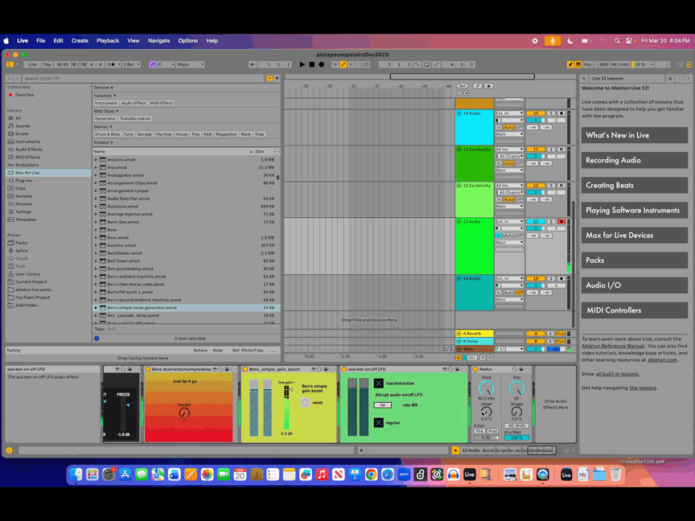The width and height of the screenshot is (695, 521).
Task: Adjust the Redux Dry/Wet slider
Action: [516, 437]
